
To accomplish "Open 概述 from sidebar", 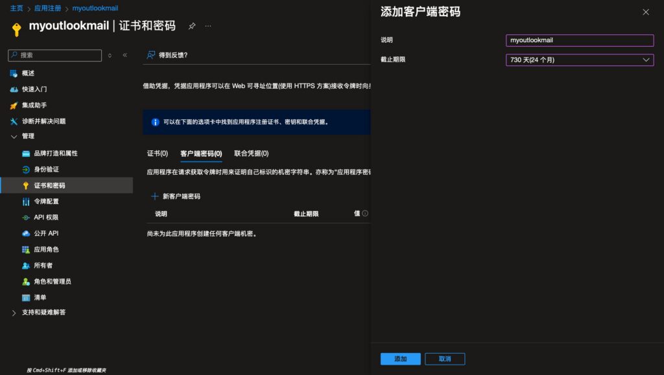I will click(28, 73).
